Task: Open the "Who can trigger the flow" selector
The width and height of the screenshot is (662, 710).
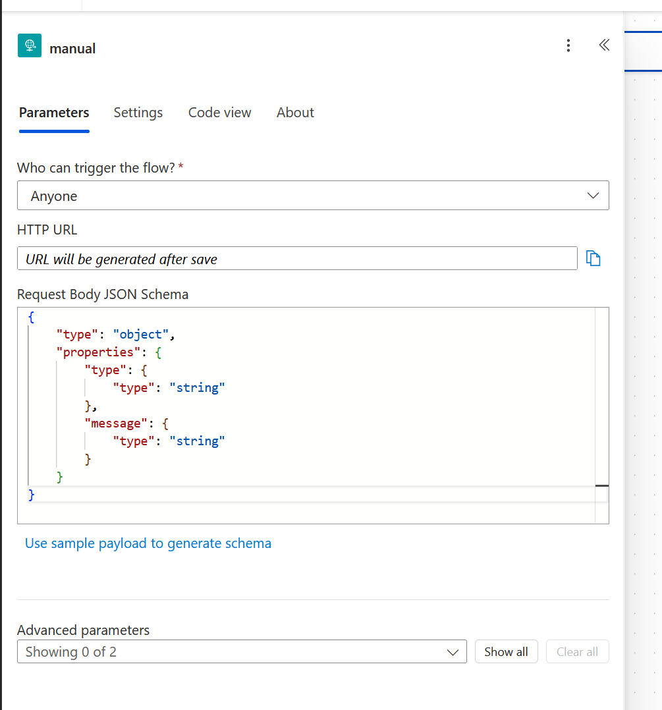Action: coord(312,196)
